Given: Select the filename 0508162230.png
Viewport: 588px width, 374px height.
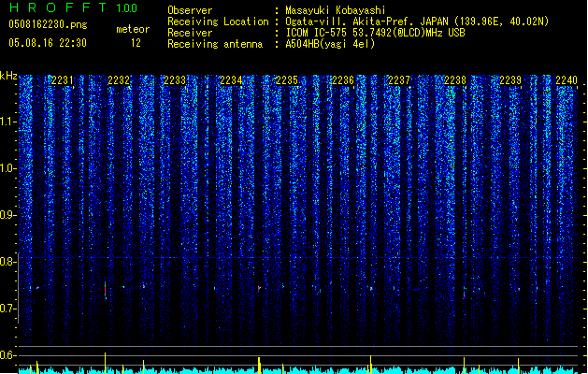Looking at the screenshot, I should [48, 25].
